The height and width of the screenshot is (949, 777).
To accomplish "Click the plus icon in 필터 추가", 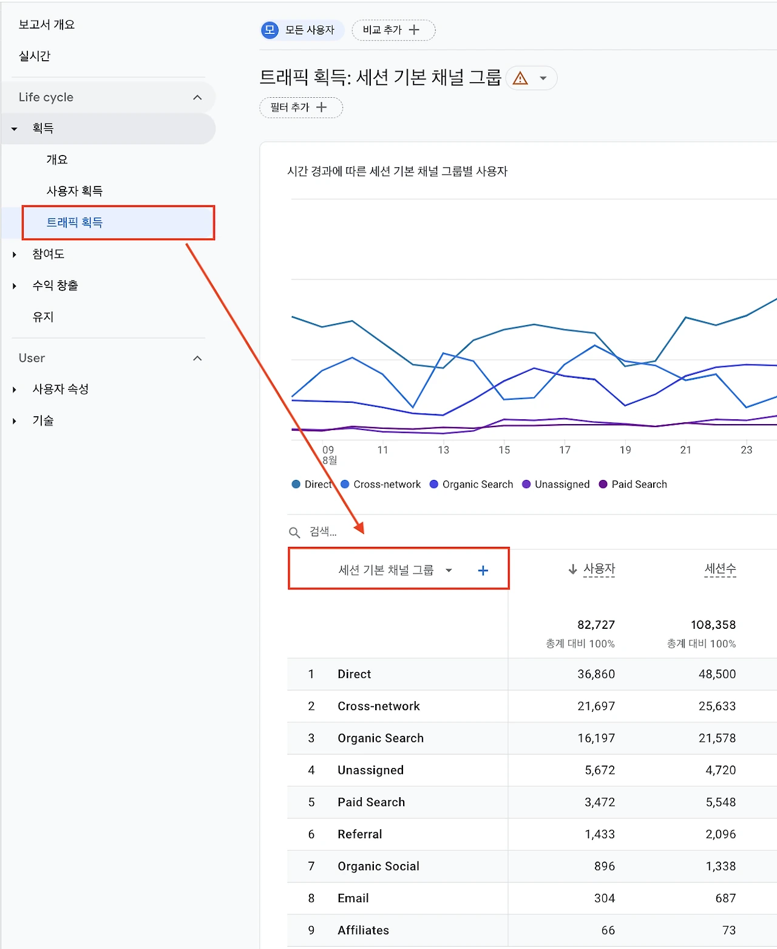I will pyautogui.click(x=322, y=108).
